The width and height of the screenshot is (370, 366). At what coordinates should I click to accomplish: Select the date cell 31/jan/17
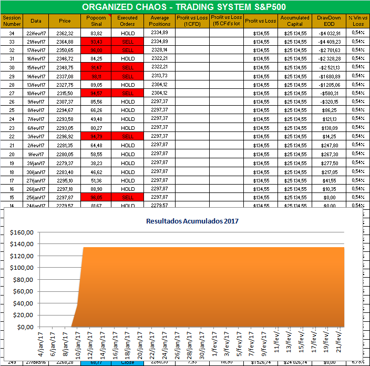click(36, 163)
